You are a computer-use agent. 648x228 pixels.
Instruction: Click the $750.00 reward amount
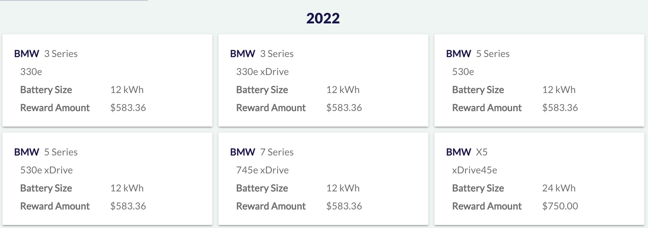560,206
